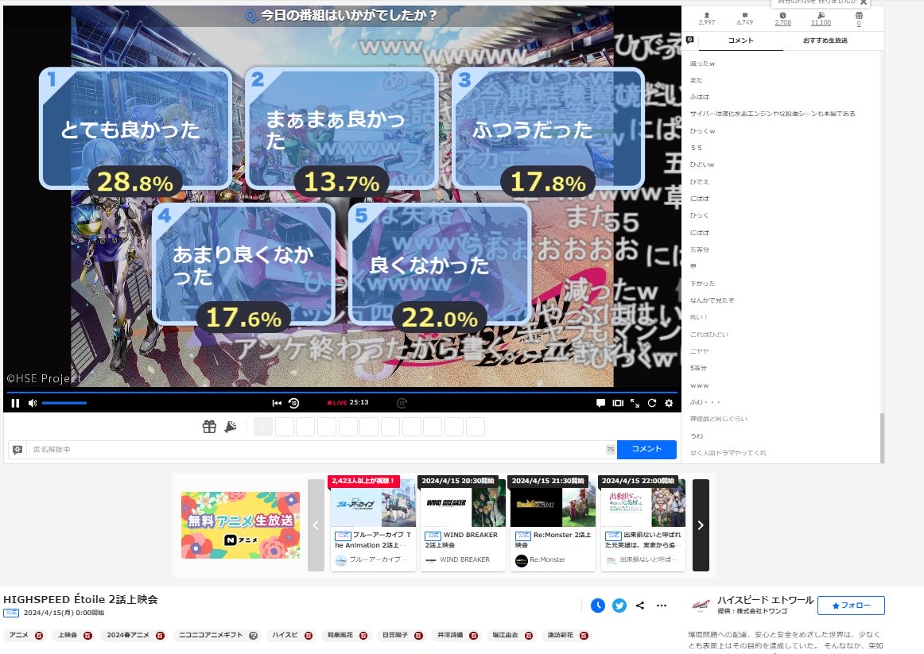Adjust the player volume slider
The width and height of the screenshot is (924, 654).
[x=64, y=403]
